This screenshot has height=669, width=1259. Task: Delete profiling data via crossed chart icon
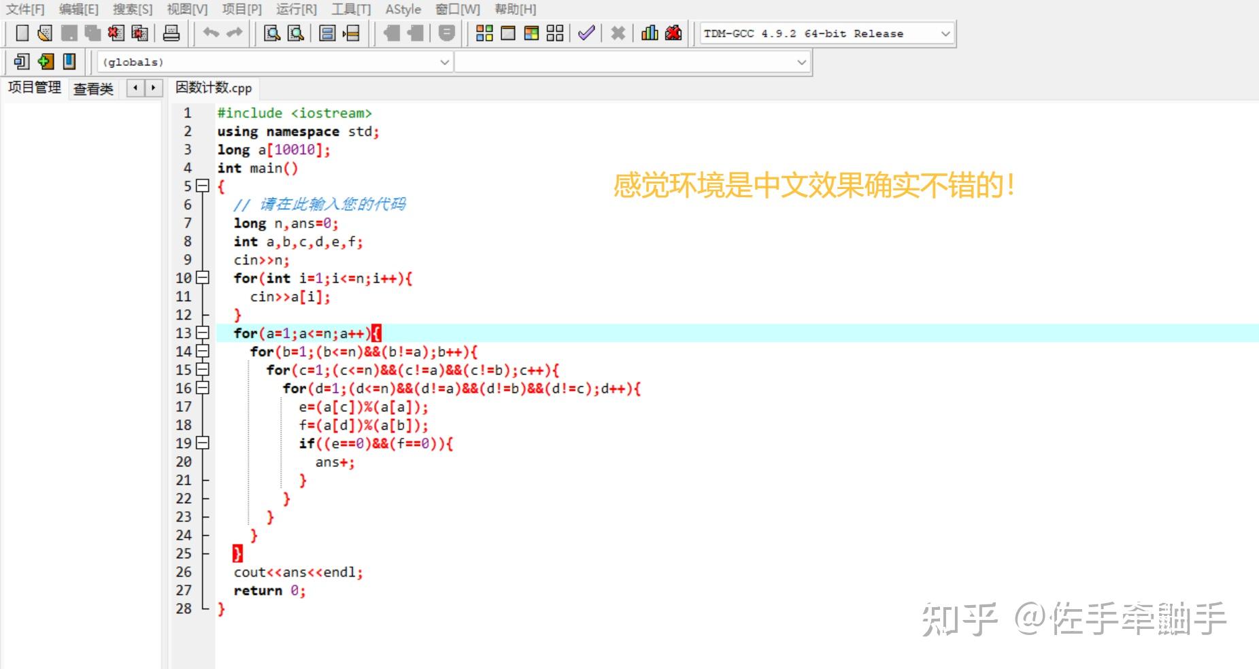coord(673,33)
